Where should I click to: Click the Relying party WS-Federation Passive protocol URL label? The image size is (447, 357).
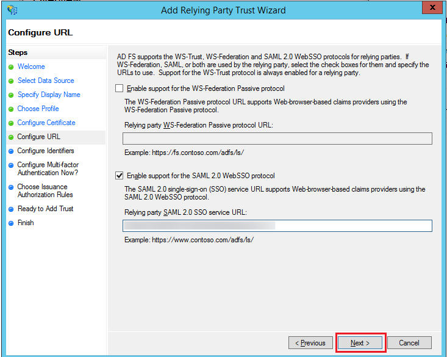(x=199, y=125)
